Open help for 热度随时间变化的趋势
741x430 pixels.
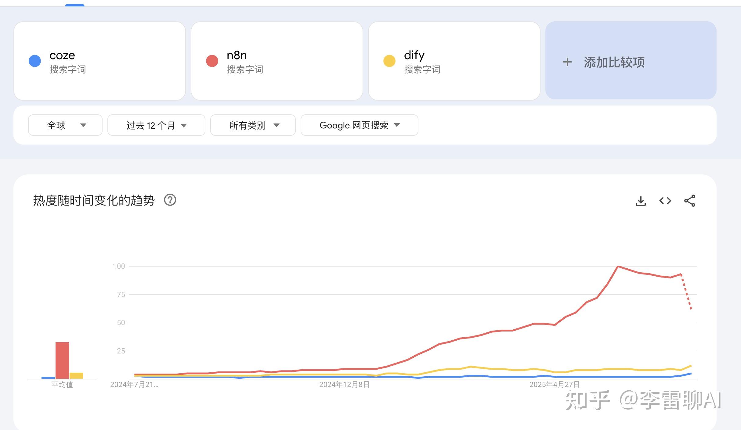click(170, 200)
